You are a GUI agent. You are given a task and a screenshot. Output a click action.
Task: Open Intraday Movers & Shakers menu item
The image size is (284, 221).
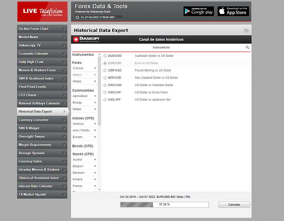(x=42, y=169)
